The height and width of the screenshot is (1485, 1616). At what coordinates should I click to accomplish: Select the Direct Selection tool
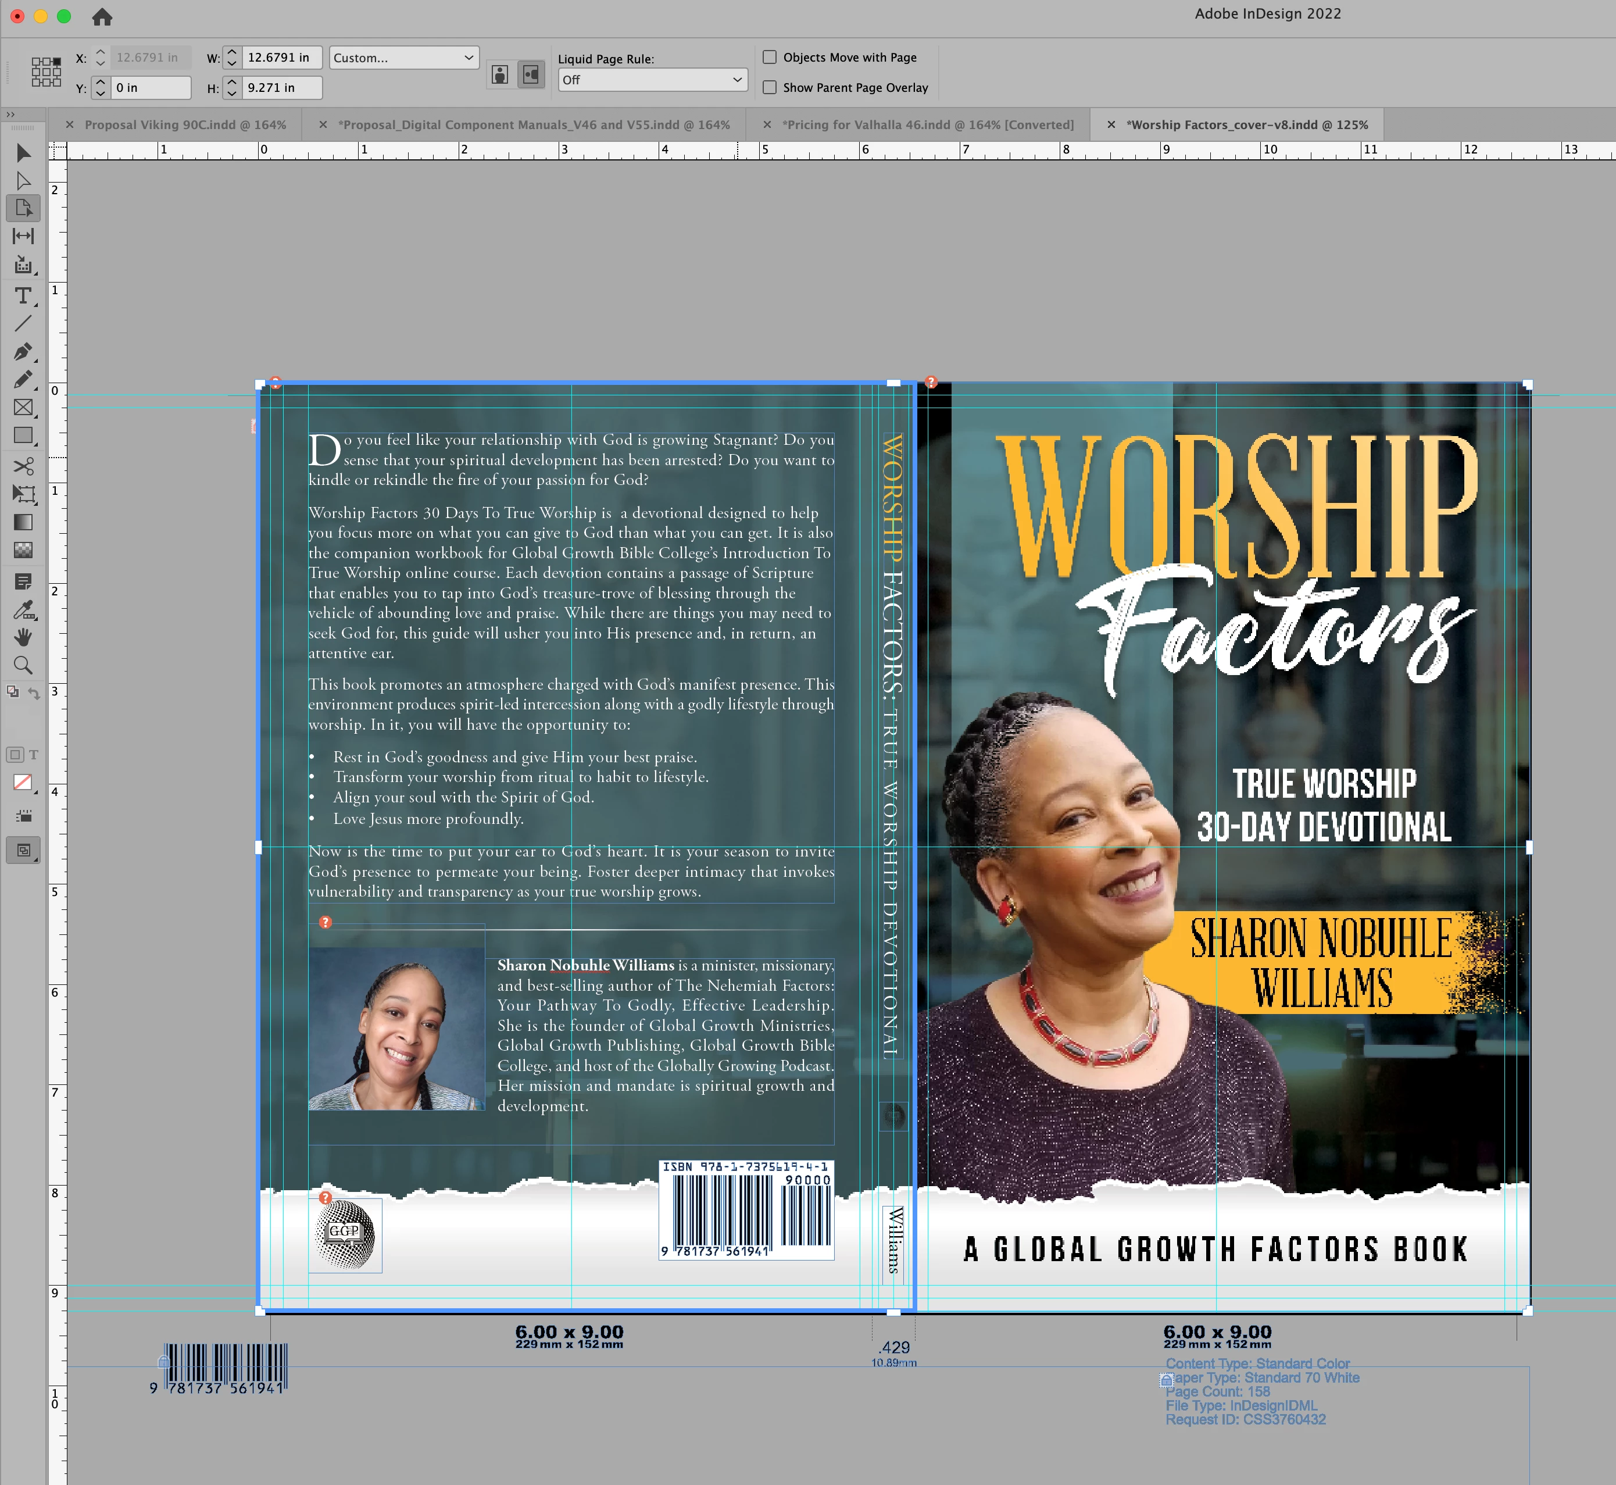[23, 181]
